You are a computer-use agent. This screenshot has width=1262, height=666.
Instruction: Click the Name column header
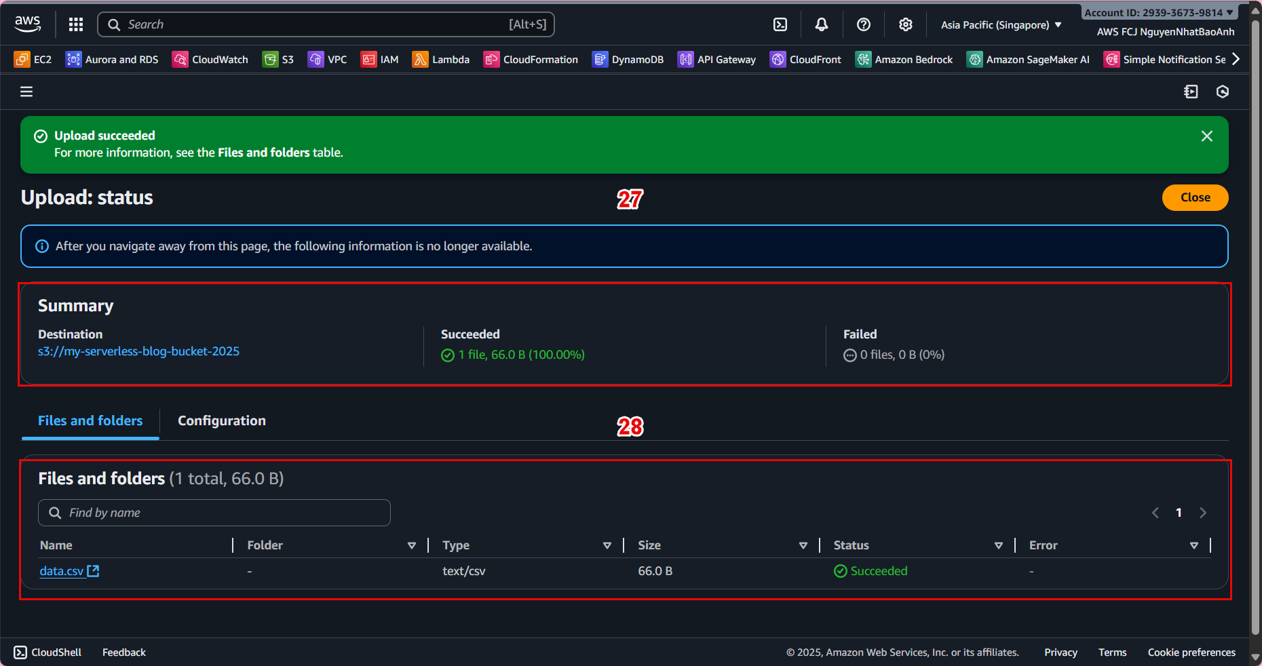point(56,545)
